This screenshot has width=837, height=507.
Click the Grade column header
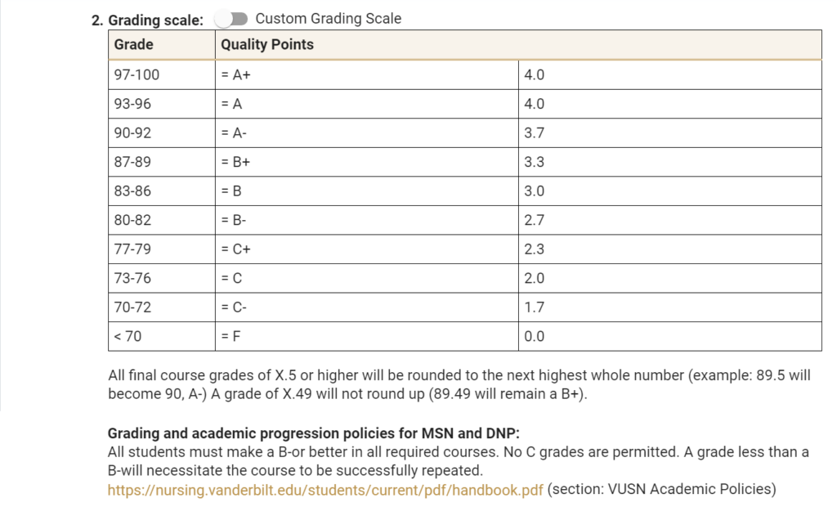coord(134,45)
